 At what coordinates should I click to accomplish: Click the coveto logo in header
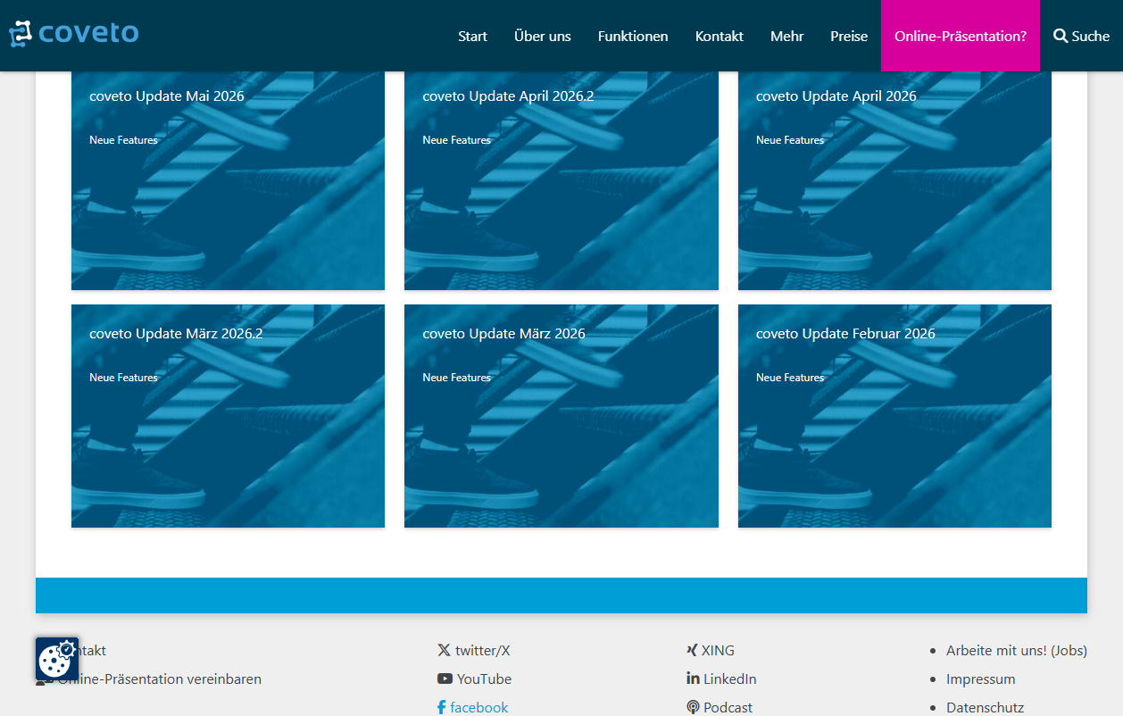point(74,34)
